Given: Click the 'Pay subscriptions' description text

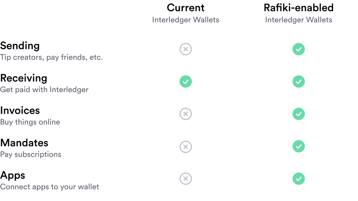Looking at the screenshot, I should point(31,155).
